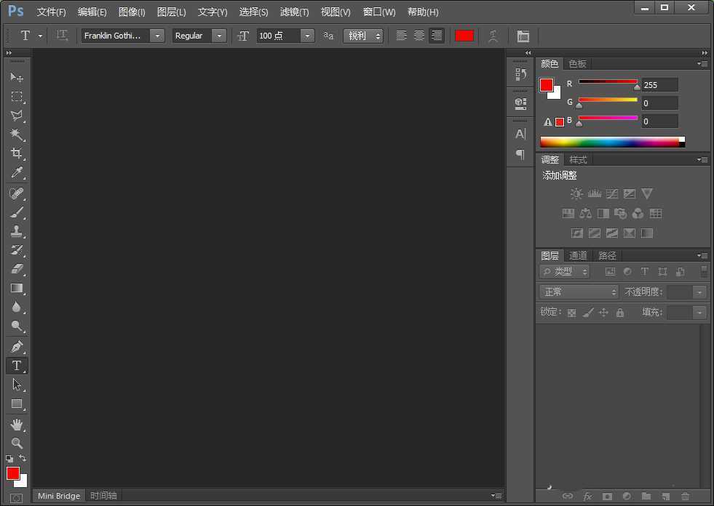Image resolution: width=714 pixels, height=506 pixels.
Task: Open the 滤镜(T) menu
Action: coord(294,12)
